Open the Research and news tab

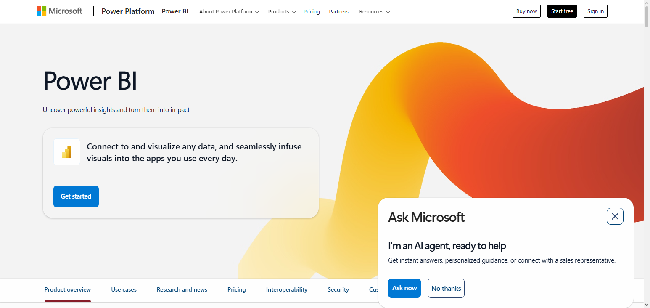click(182, 289)
